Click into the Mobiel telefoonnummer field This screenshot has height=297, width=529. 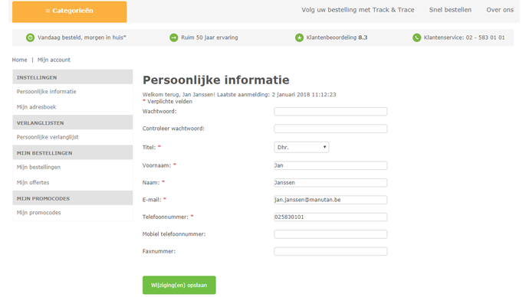tap(330, 234)
